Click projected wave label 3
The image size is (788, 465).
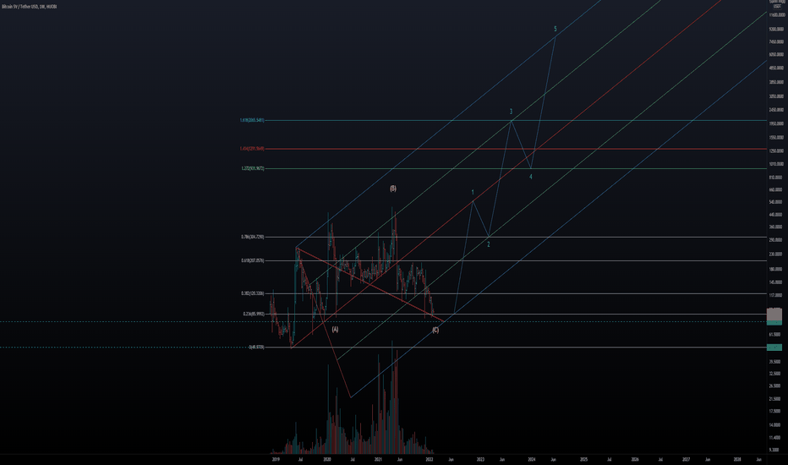(511, 112)
